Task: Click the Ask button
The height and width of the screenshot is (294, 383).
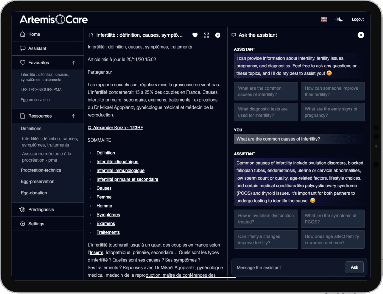Action: [x=354, y=267]
